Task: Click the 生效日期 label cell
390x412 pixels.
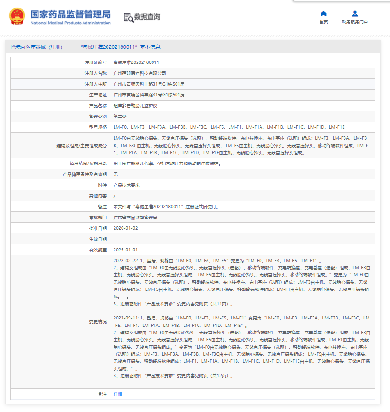Action: pyautogui.click(x=61, y=239)
